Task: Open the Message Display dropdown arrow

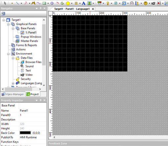Action: pos(128,3)
